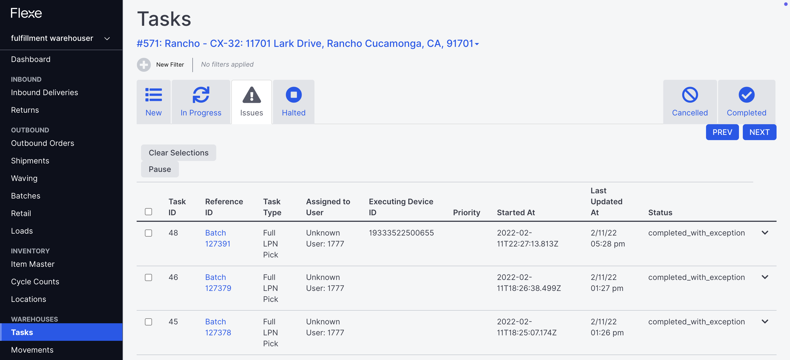Select Tasks in sidebar

click(61, 332)
